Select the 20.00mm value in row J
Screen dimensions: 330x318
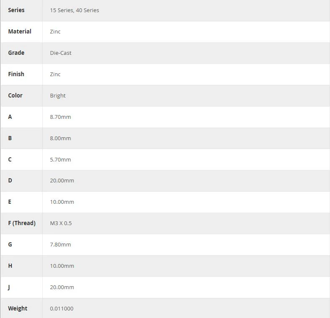point(62,287)
